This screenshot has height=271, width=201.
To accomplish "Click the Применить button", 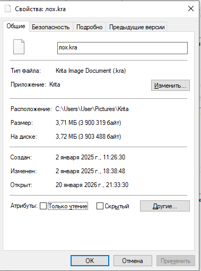I will (176, 260).
